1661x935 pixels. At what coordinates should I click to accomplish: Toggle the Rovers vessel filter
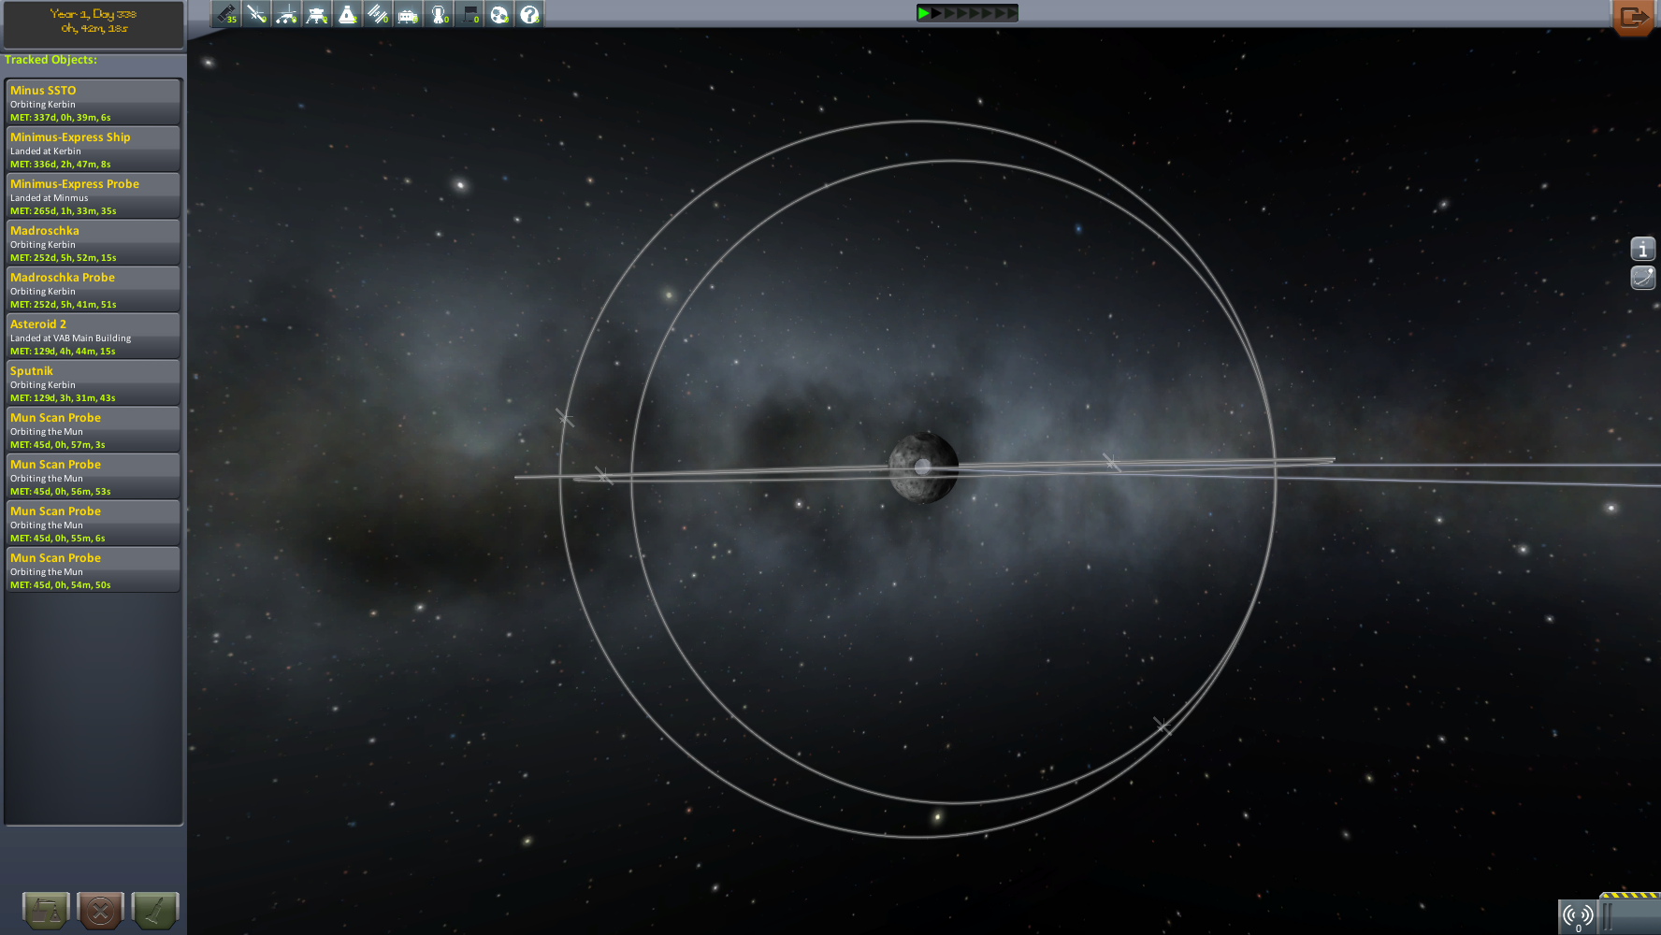click(287, 14)
